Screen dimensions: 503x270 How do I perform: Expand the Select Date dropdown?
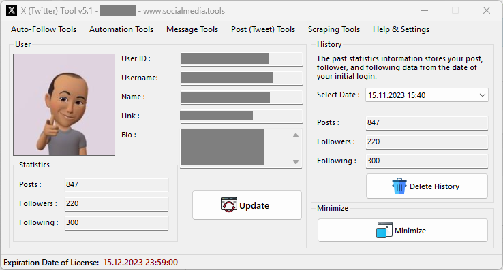(482, 95)
